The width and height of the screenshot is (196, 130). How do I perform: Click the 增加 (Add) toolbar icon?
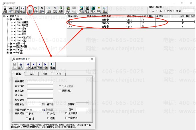(30, 10)
